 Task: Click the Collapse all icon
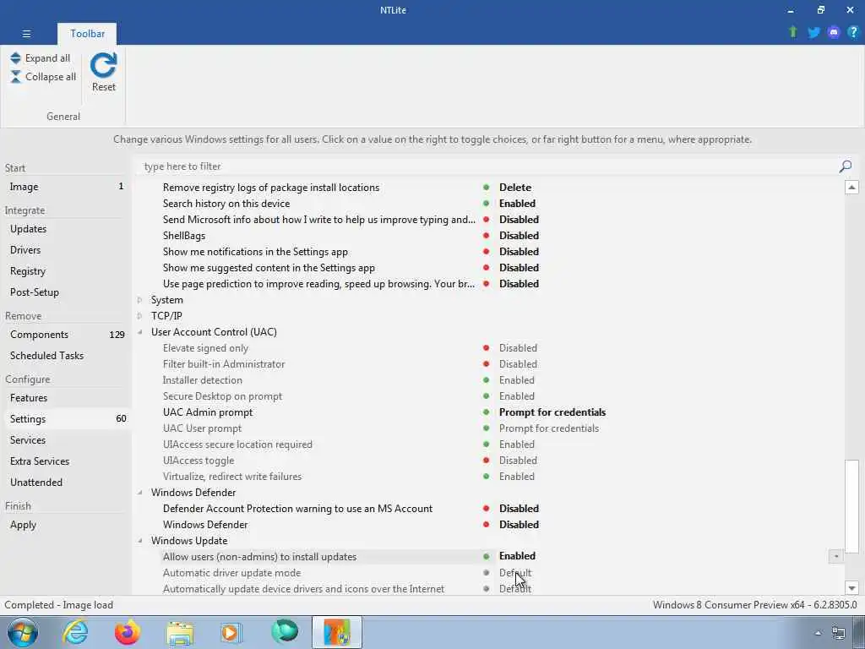[15, 77]
